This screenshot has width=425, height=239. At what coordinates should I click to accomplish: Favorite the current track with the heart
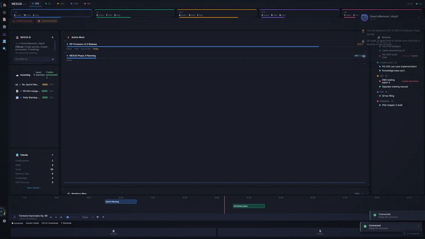click(x=98, y=217)
